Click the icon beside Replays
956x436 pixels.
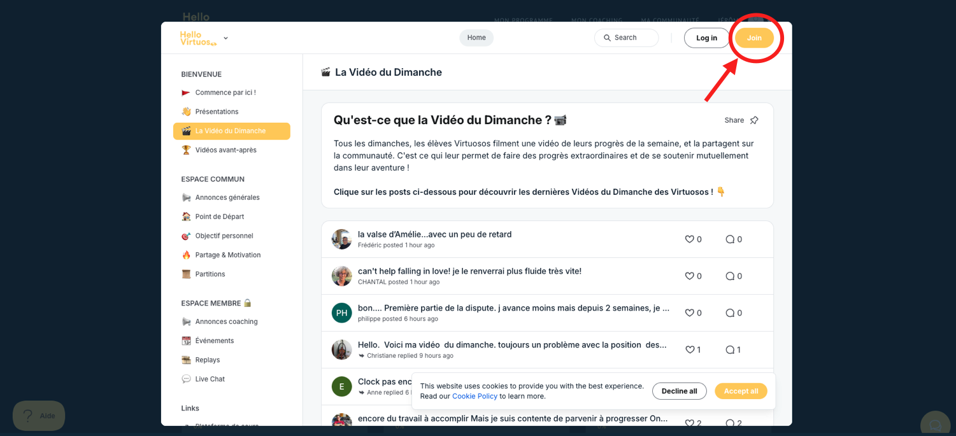click(186, 360)
